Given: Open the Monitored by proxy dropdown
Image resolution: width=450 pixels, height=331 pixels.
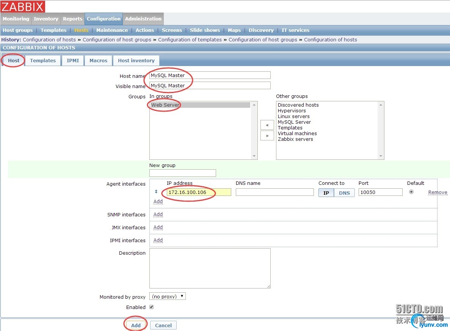Looking at the screenshot, I should coord(168,296).
